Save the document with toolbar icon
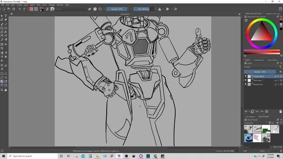 pyautogui.click(x=14, y=9)
